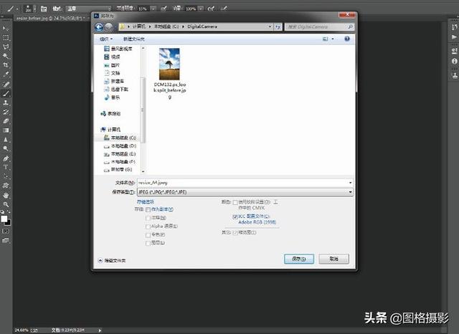
Task: Select the Healing Brush tool
Action: [5, 85]
